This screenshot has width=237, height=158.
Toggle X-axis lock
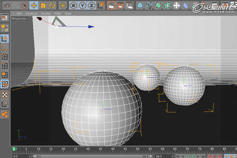[x=74, y=6]
